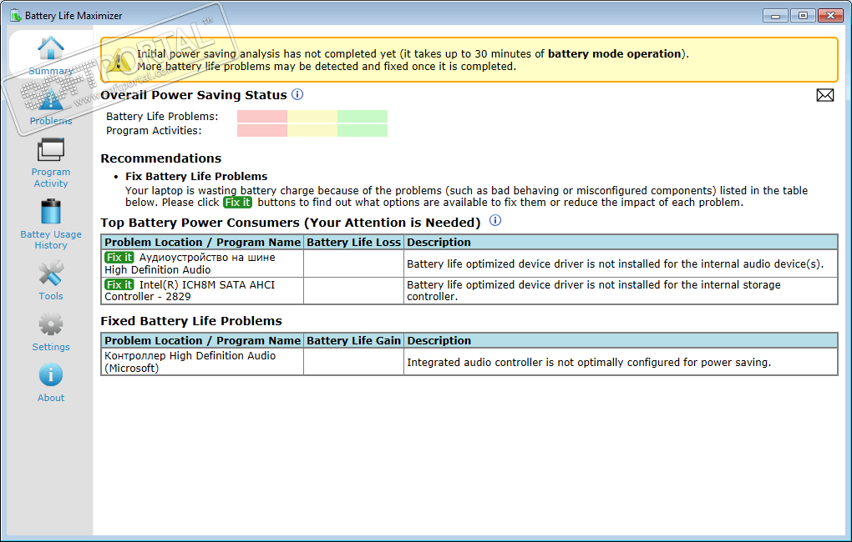Click the internal storage controller driver description

594,291
